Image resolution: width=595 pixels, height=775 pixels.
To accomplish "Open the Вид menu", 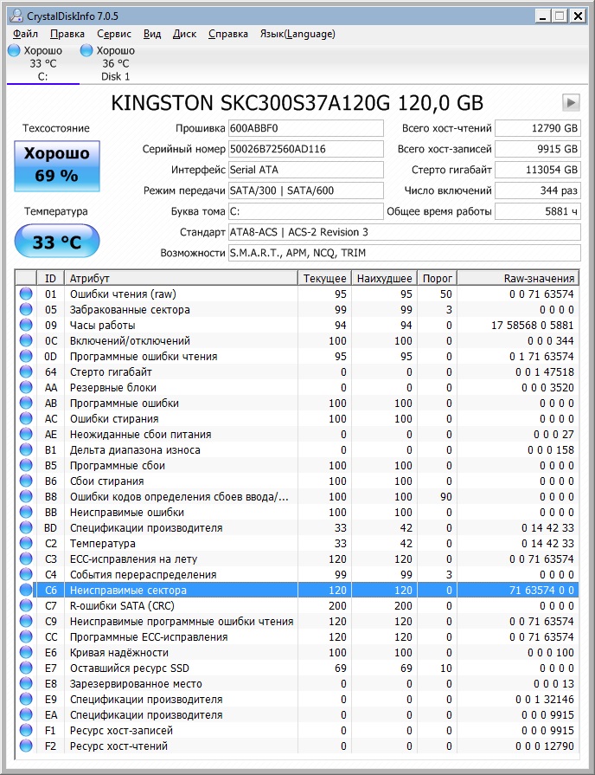I will [x=152, y=34].
